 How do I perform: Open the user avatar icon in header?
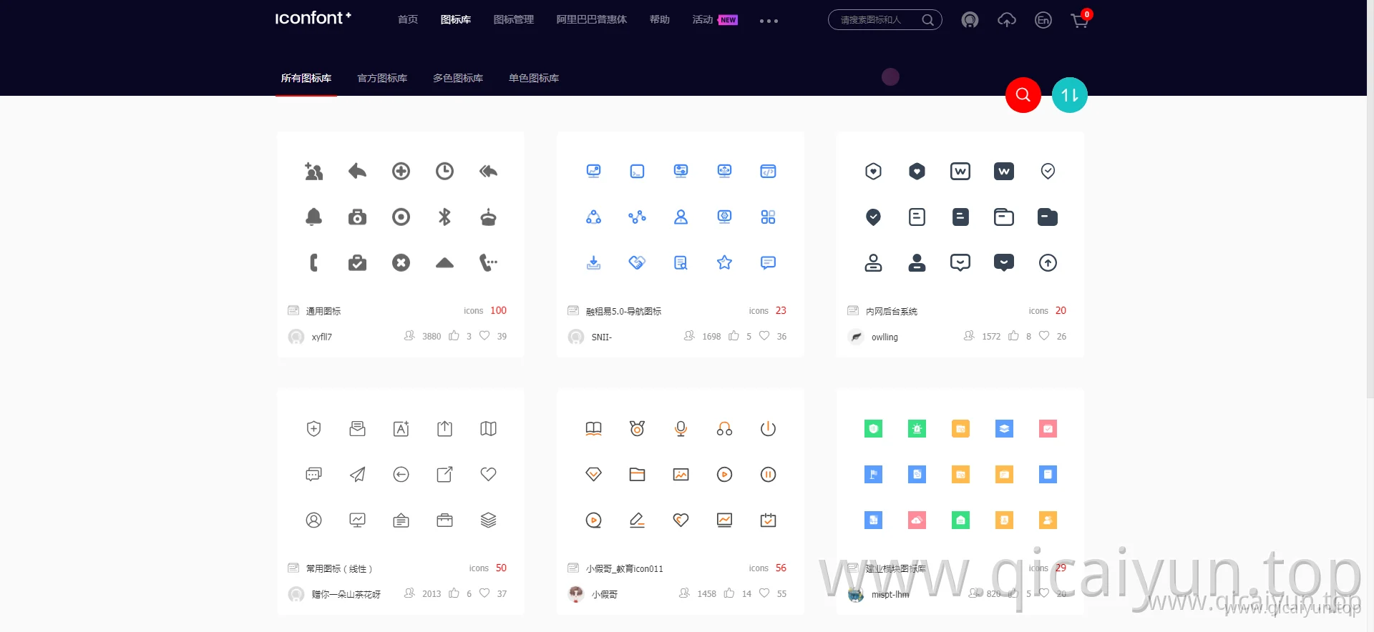pyautogui.click(x=970, y=20)
